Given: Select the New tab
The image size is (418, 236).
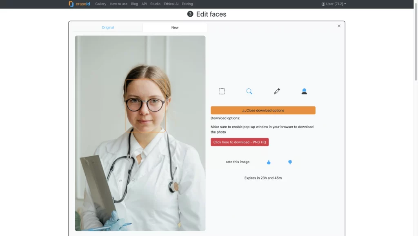Looking at the screenshot, I should tap(175, 28).
